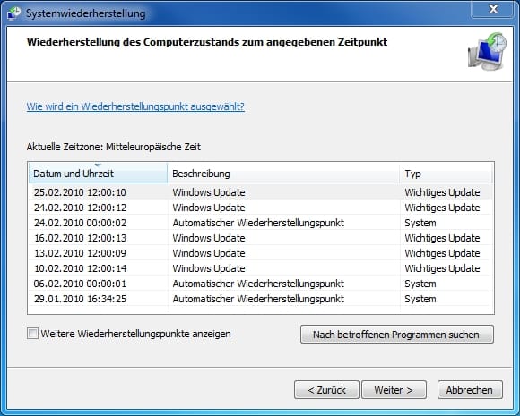Sort by Datum und Uhrzeit column header

(98, 173)
